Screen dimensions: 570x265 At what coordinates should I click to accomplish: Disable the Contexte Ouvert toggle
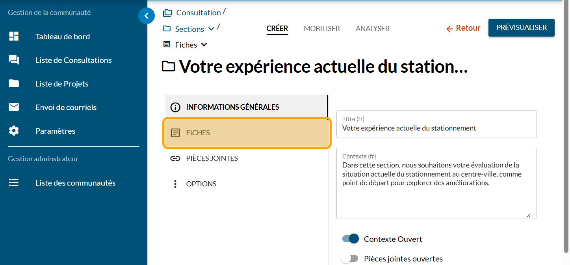tap(350, 239)
